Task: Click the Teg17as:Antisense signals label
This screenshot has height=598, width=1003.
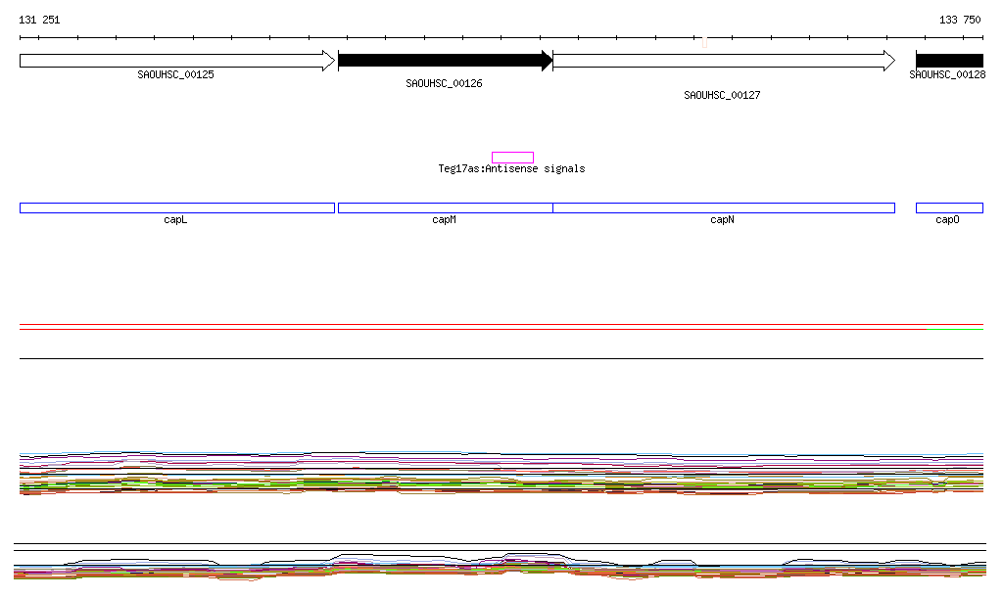Action: [x=511, y=169]
